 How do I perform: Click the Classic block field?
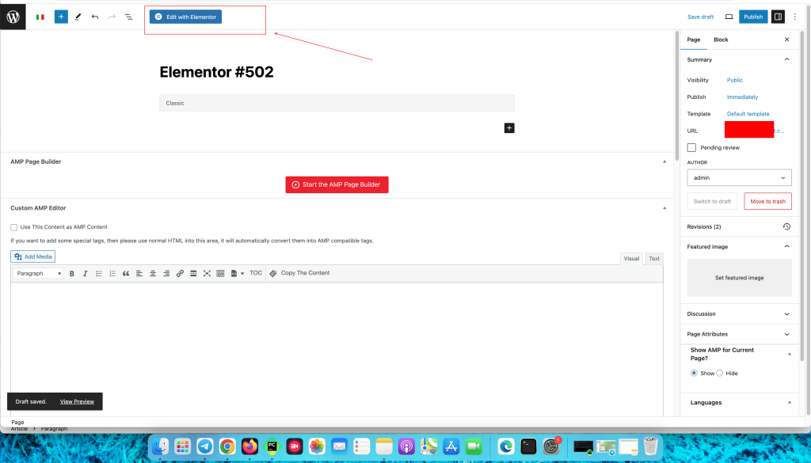tap(337, 103)
